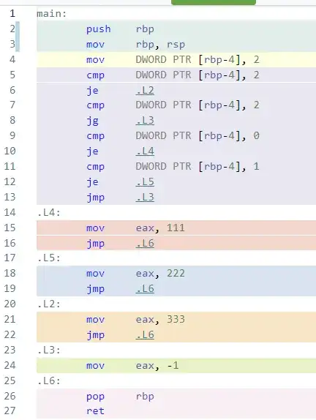Follow the .L6 link on line 19
Viewport: 316px width, 420px height.
point(145,289)
